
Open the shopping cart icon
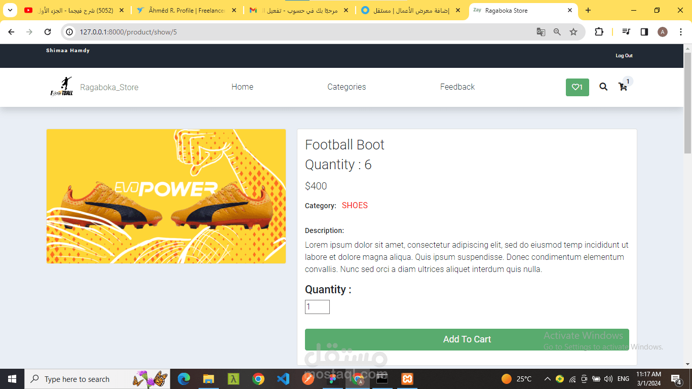coord(623,87)
